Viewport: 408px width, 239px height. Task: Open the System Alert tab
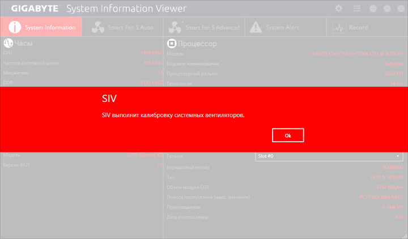286,27
